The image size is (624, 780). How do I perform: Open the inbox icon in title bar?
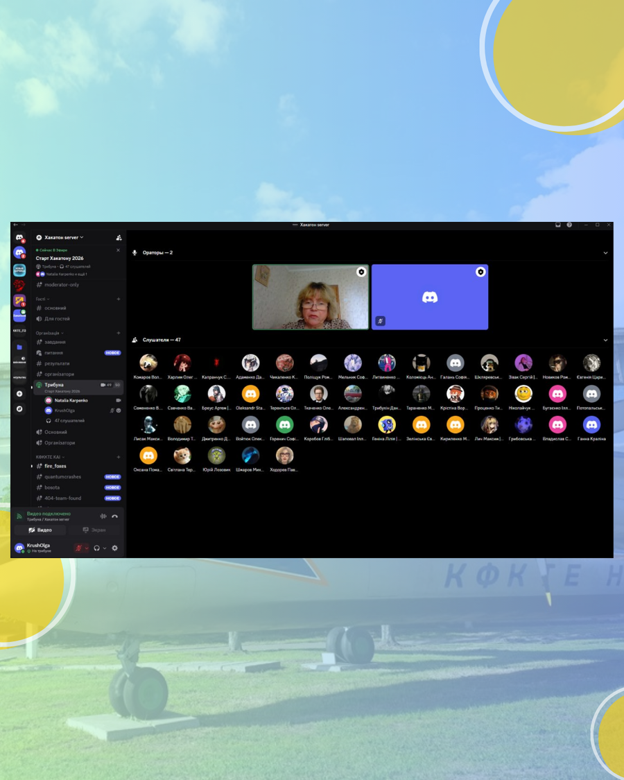click(557, 225)
